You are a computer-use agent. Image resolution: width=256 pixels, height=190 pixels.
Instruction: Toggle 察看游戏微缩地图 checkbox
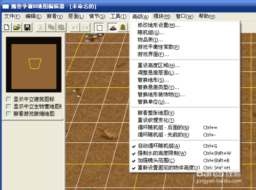coord(9,114)
